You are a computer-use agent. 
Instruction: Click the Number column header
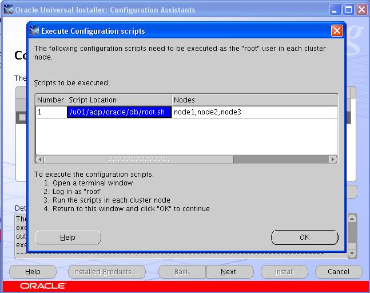[x=51, y=100]
